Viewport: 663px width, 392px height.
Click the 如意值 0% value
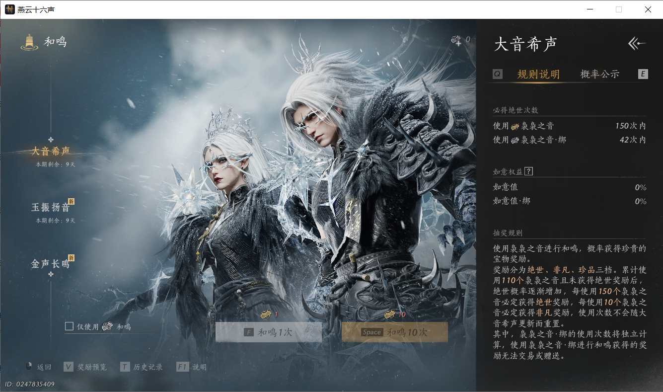tap(641, 188)
